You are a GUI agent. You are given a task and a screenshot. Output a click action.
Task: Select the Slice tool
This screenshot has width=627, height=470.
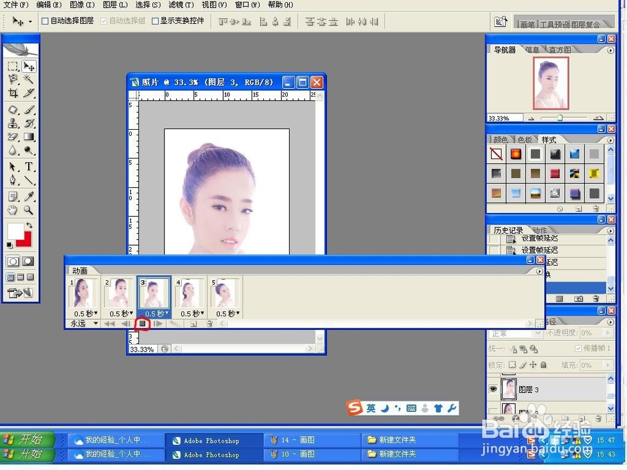28,93
